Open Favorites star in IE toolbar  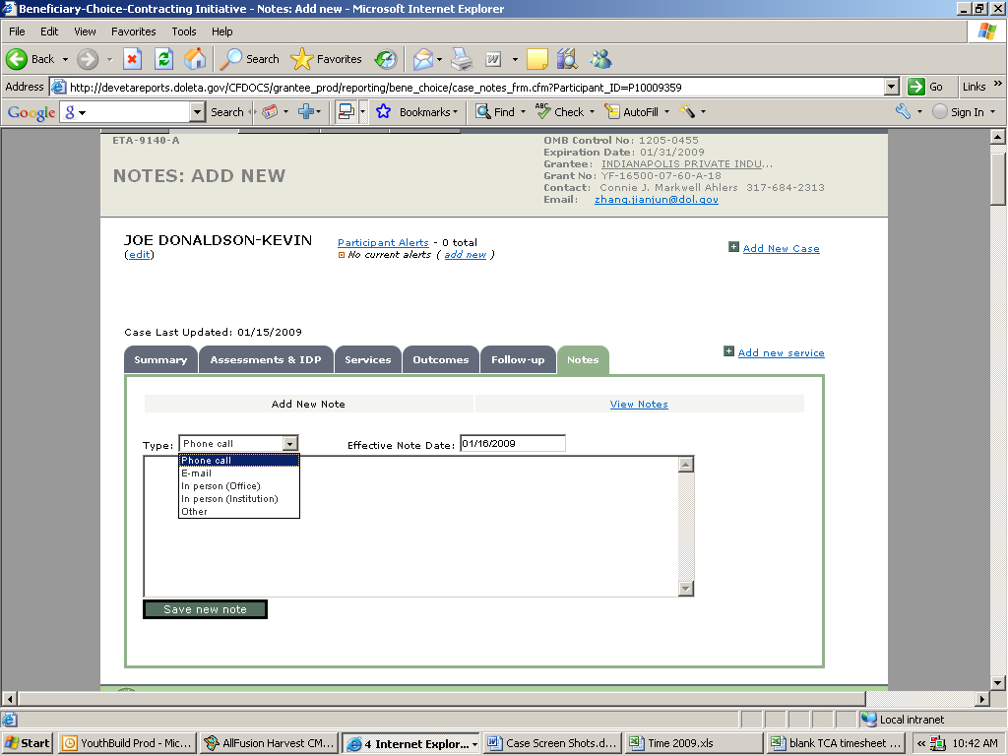[x=326, y=59]
